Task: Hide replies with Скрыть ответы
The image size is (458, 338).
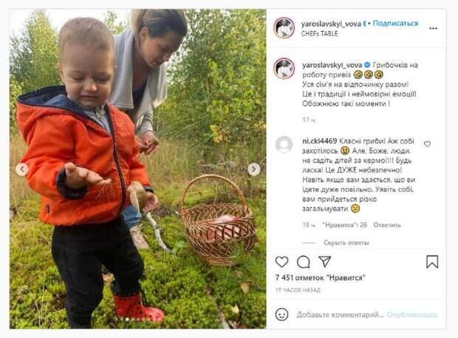Action: [346, 243]
